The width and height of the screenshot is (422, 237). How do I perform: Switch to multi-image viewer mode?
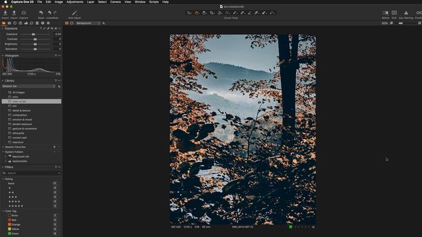tap(67, 24)
